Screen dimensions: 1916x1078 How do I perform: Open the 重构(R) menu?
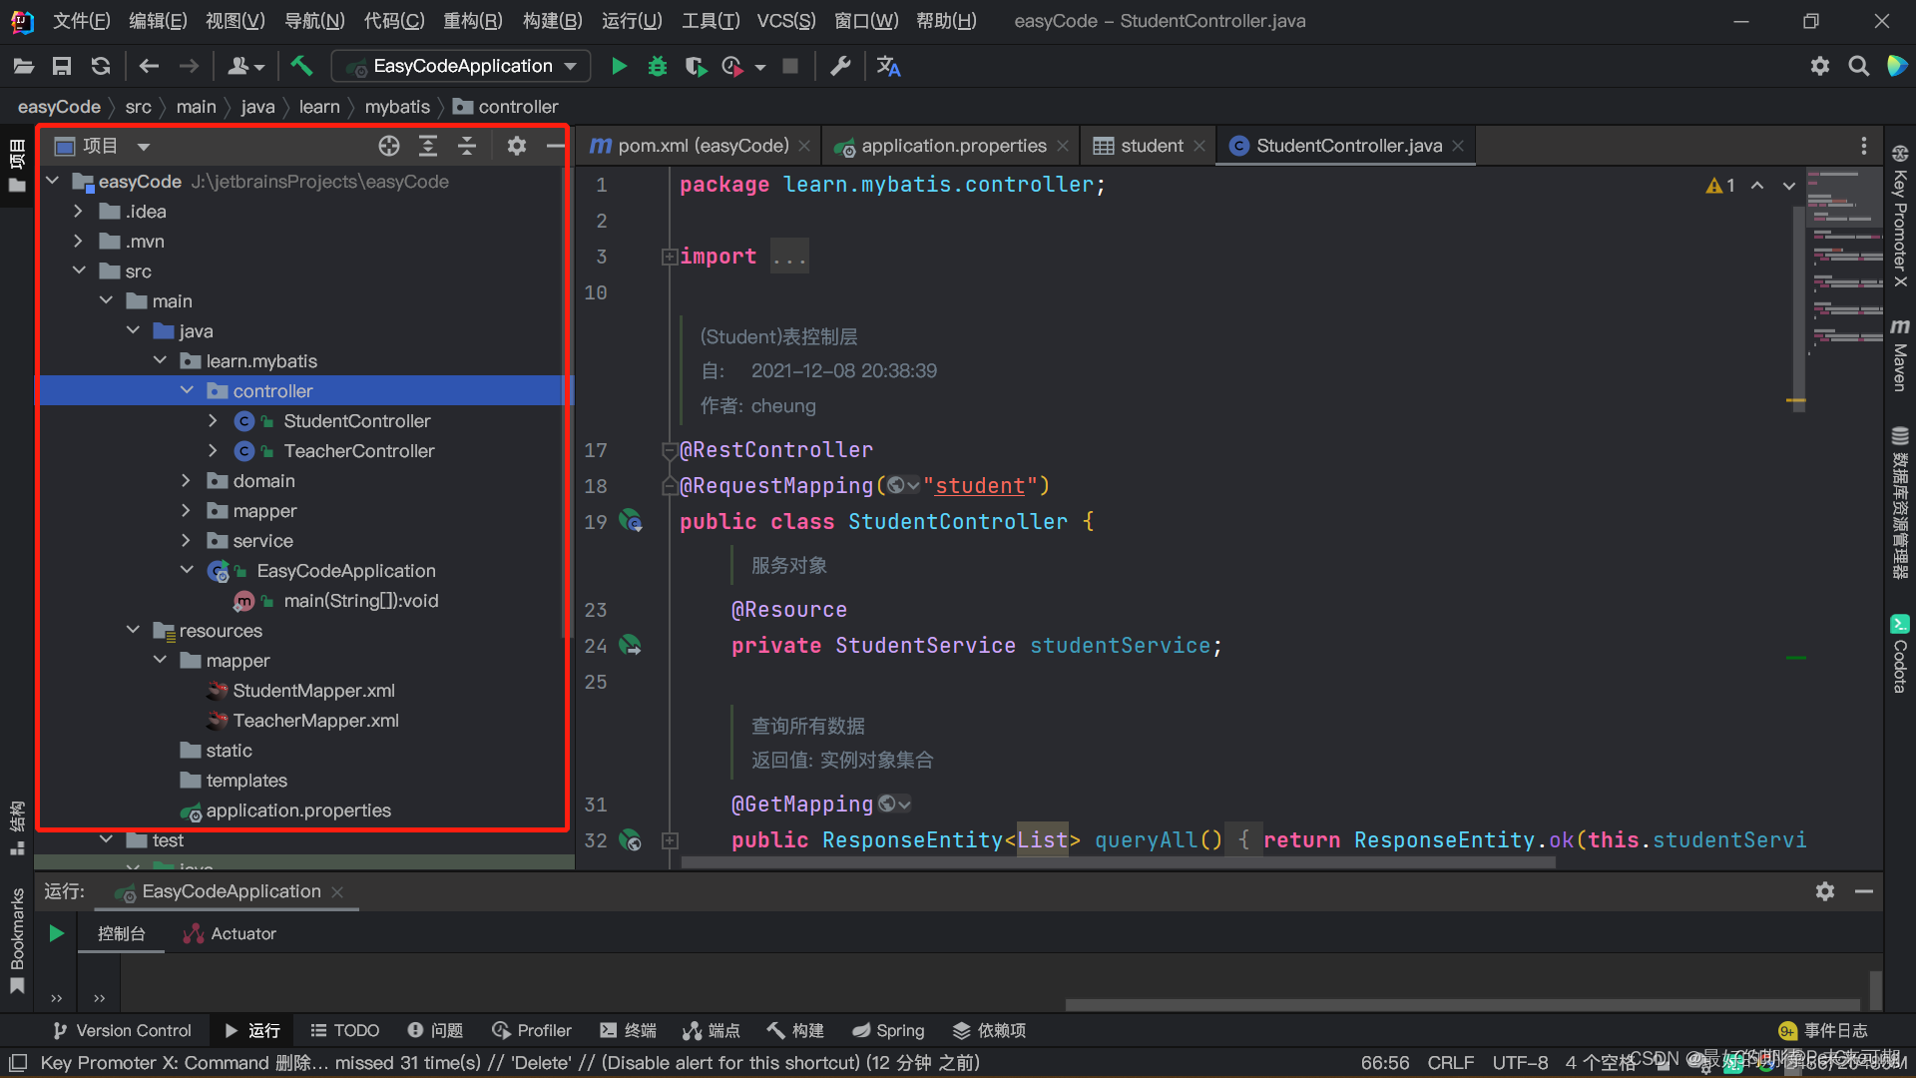coord(473,21)
